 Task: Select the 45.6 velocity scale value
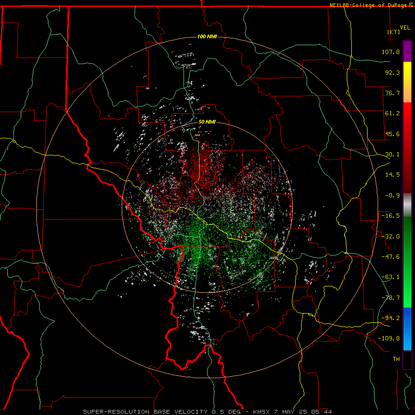tap(392, 134)
